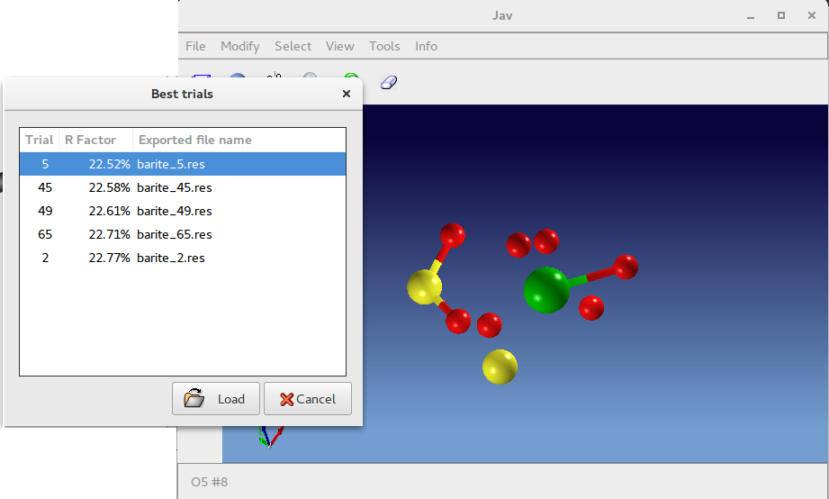Select the barite_2.res file name

click(x=171, y=258)
